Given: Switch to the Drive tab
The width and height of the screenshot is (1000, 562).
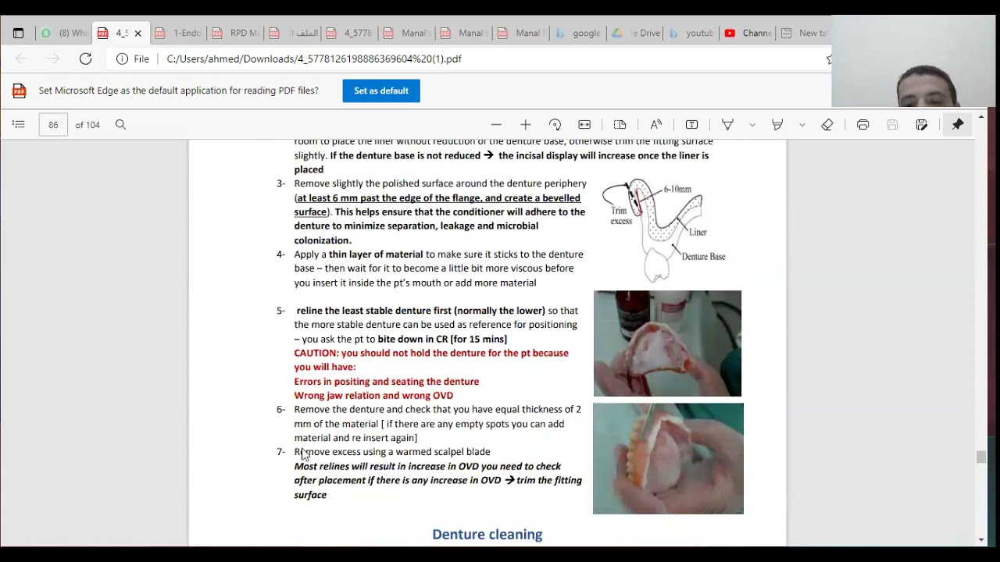Looking at the screenshot, I should point(636,33).
